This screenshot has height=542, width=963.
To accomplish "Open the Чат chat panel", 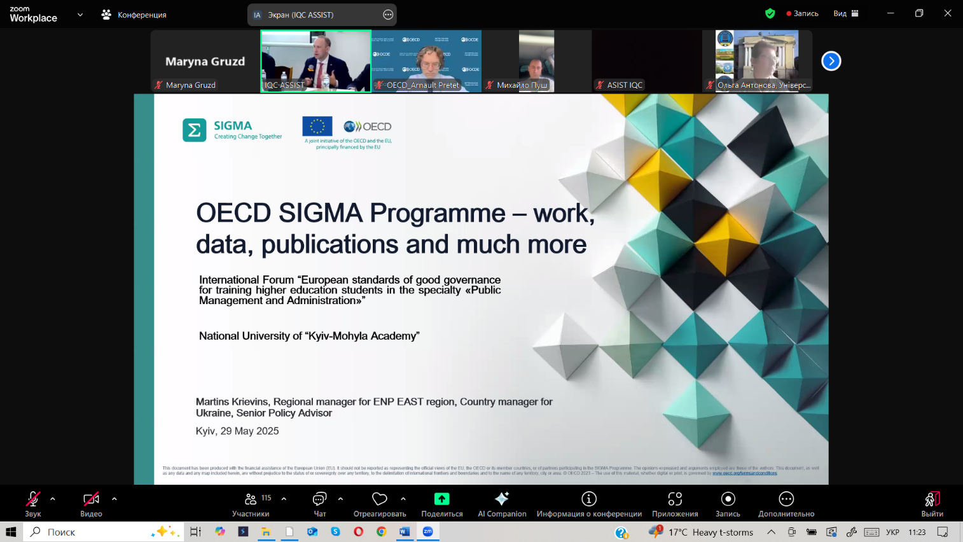I will pyautogui.click(x=320, y=504).
